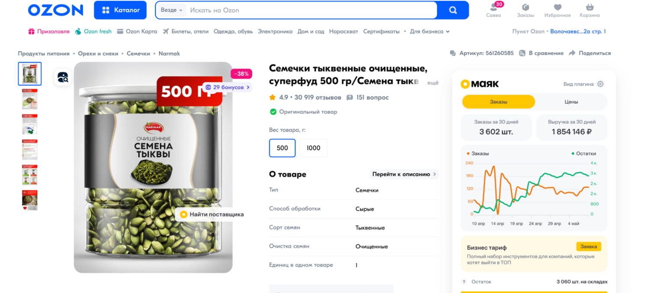
Task: Select the second product thumbnail
Action: point(30,99)
